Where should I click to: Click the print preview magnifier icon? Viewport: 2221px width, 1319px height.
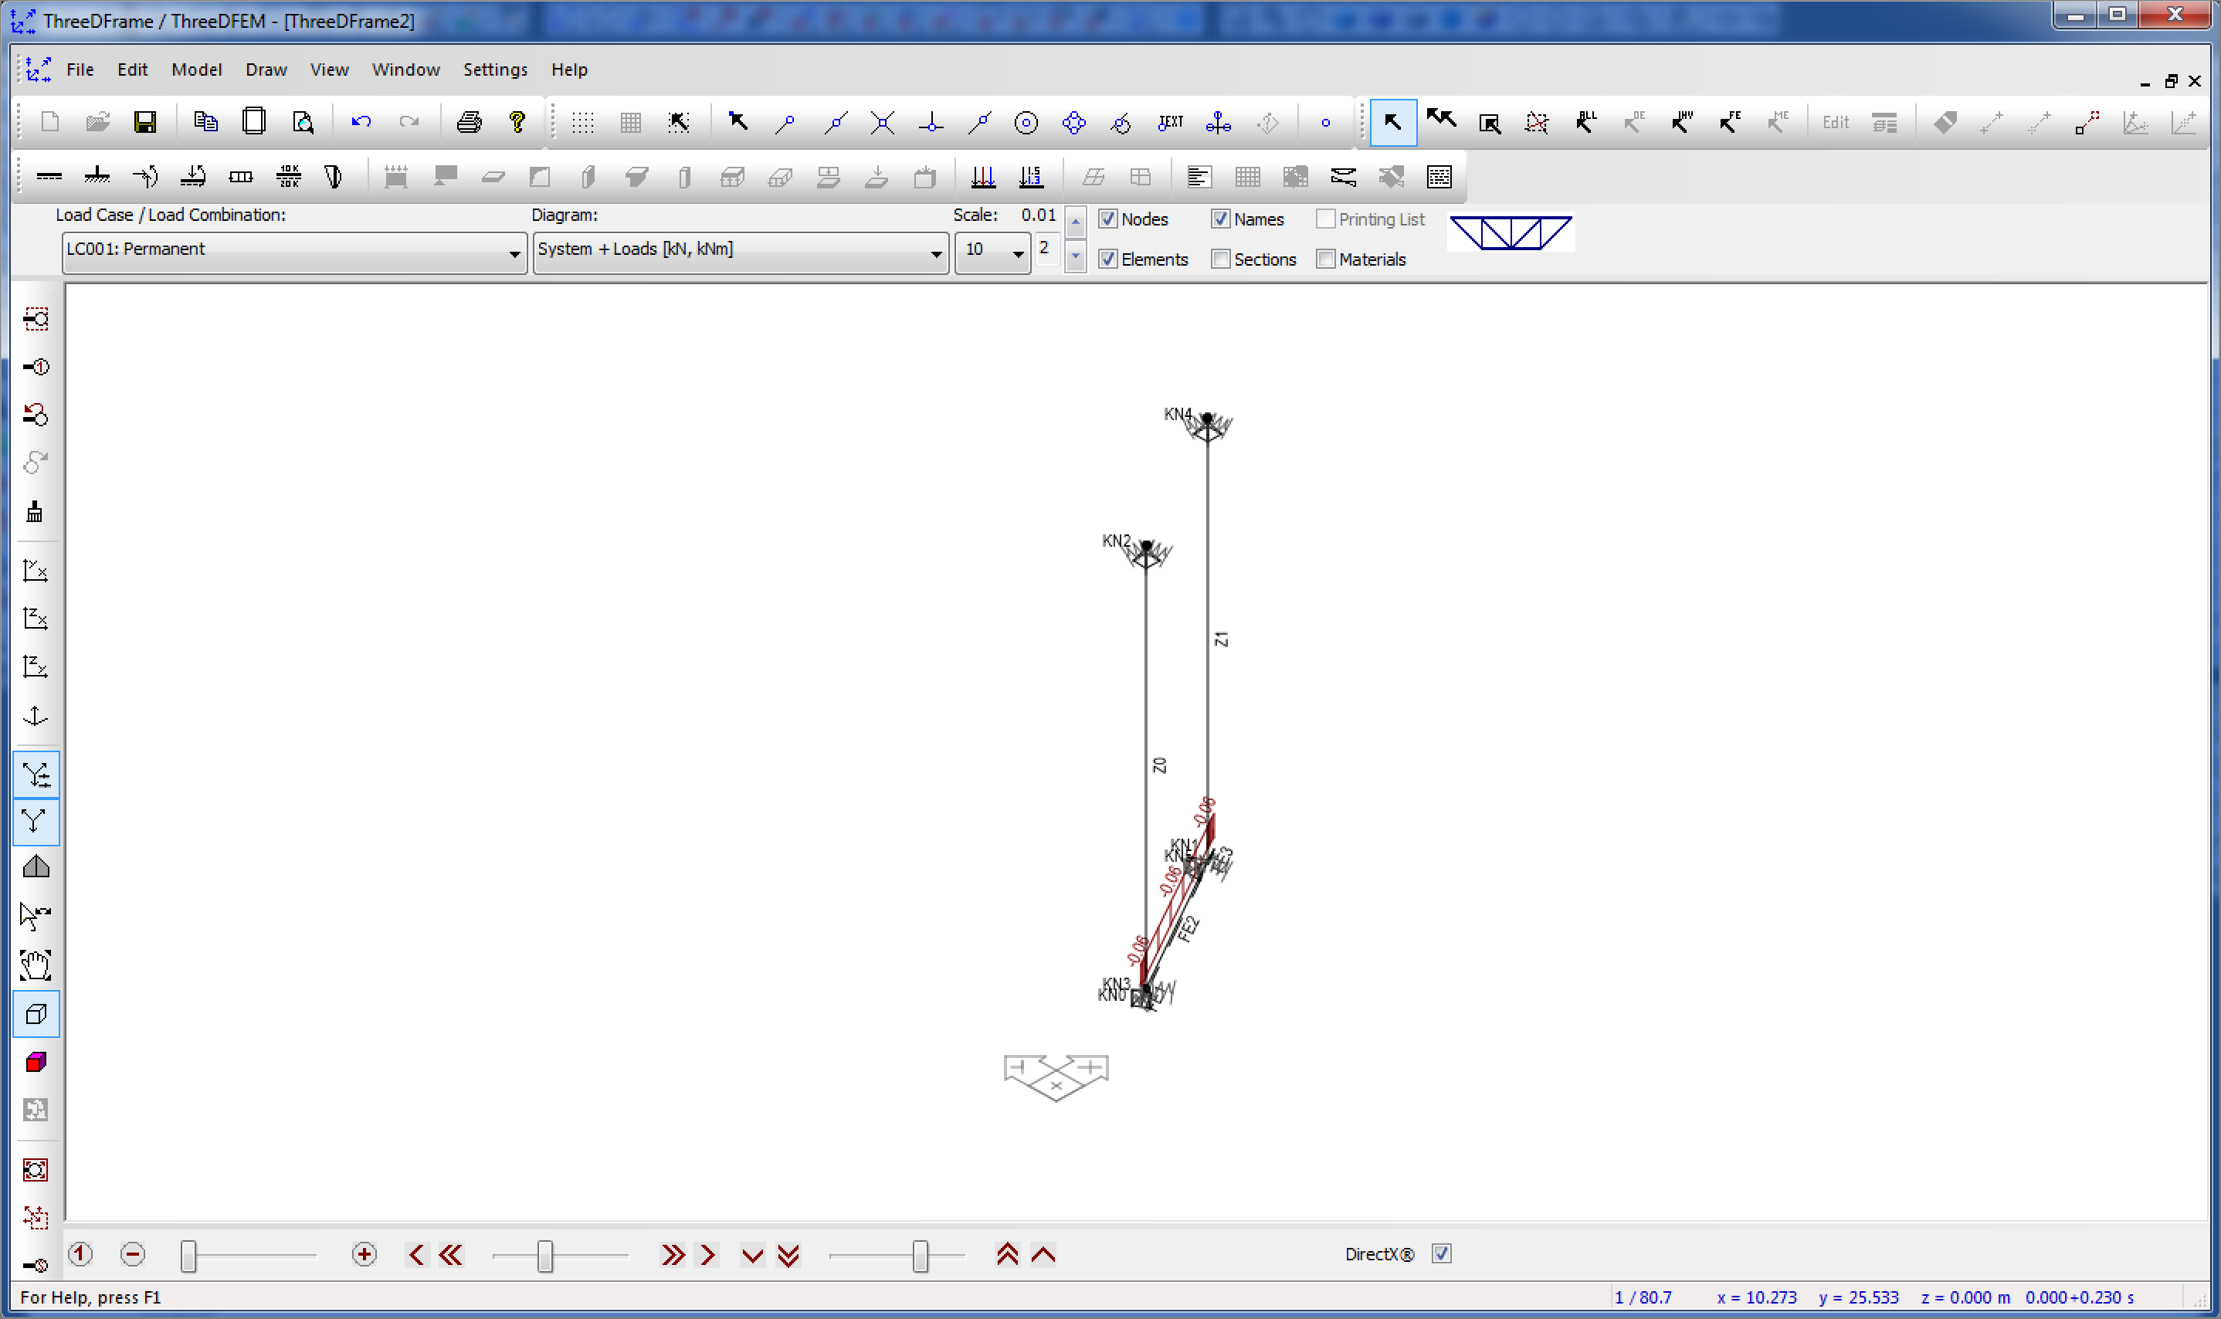(x=302, y=122)
